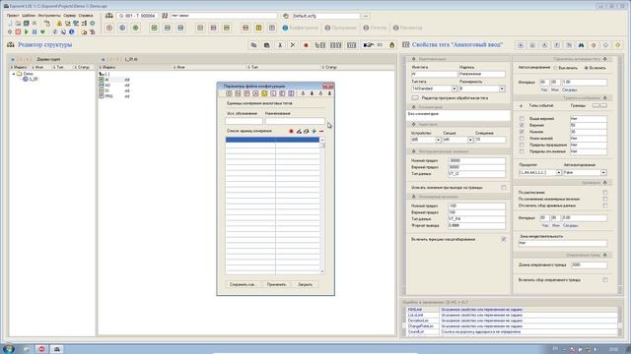Open the Windows Start button

point(9,349)
